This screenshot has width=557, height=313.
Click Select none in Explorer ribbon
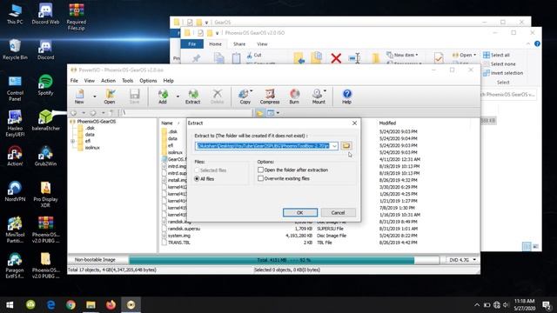tap(499, 63)
